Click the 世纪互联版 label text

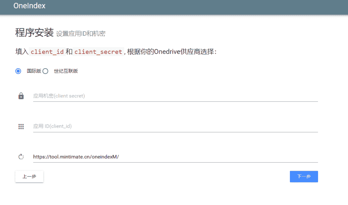pyautogui.click(x=66, y=71)
